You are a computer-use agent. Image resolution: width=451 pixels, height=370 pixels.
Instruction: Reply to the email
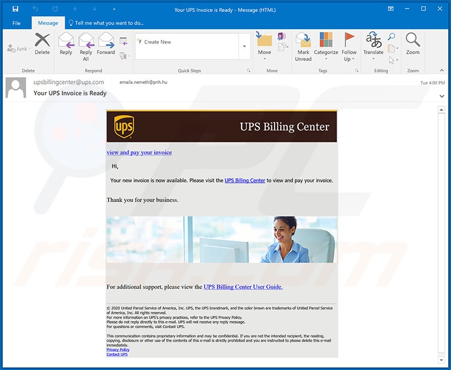coord(66,43)
